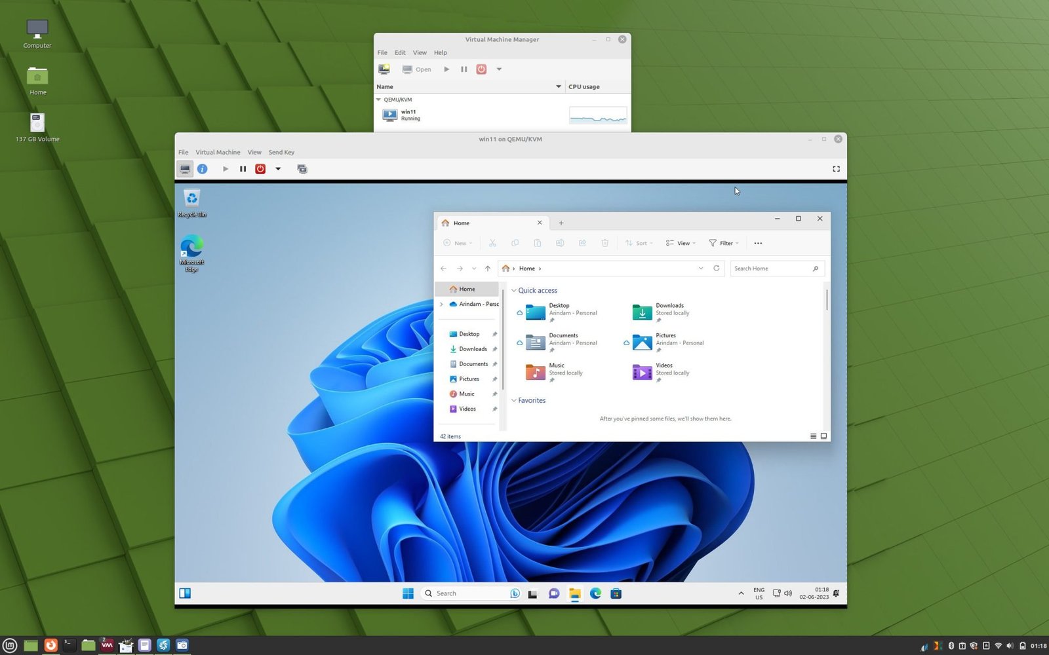Click the Filter button in File Explorer
Screen dimensions: 1049x655
tap(723, 243)
